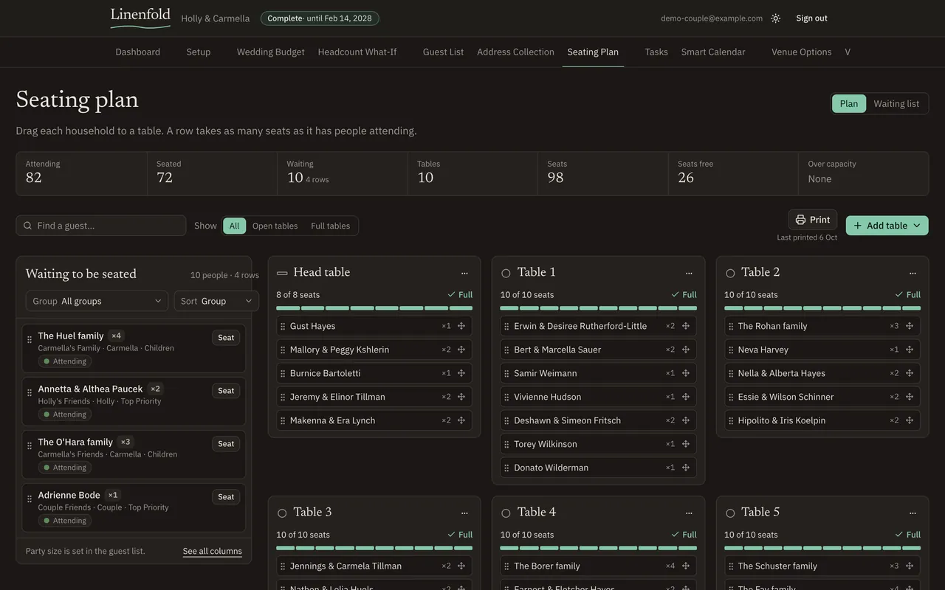Open Table 2 three-dot options menu
The width and height of the screenshot is (945, 590).
pos(913,273)
